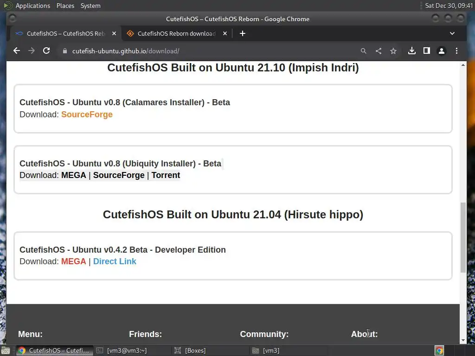Click the clock Sat Dec 30, 09:41
The image size is (475, 356).
[x=449, y=6]
